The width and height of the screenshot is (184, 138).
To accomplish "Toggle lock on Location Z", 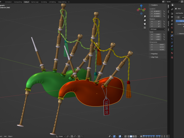I will (164, 16).
